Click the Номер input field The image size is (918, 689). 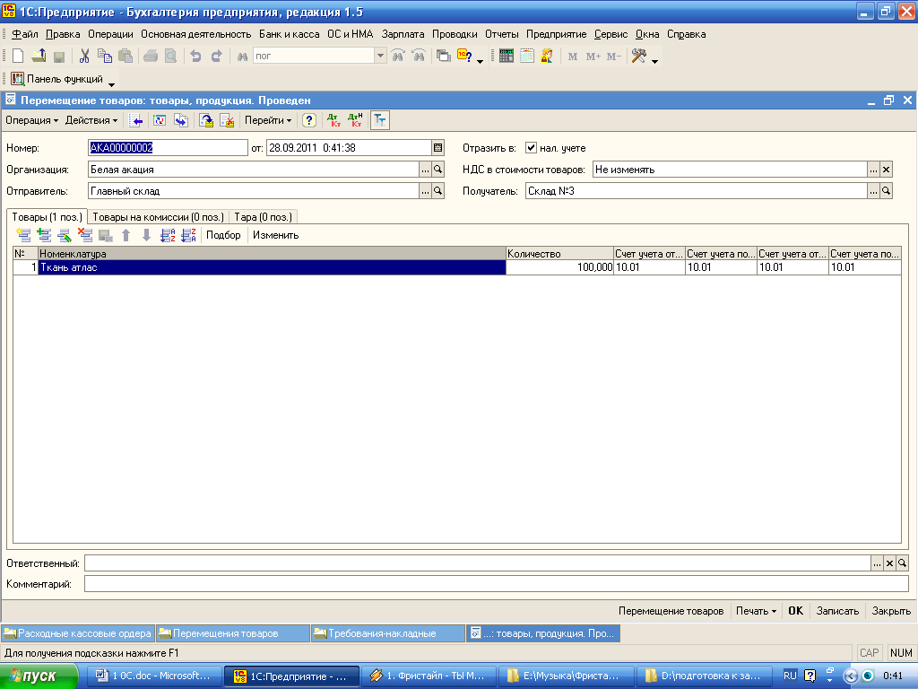(x=168, y=148)
